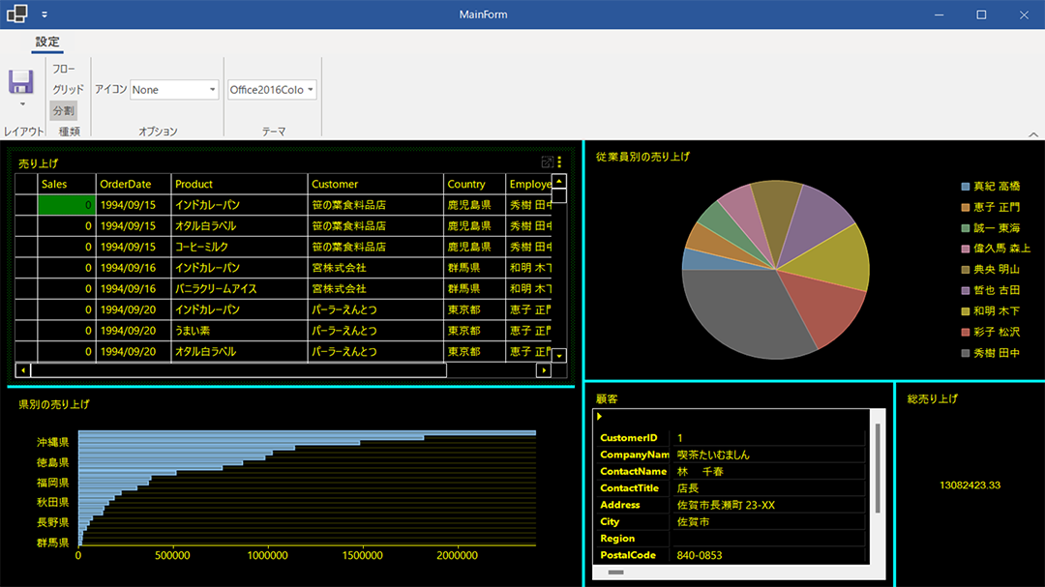Open the アイコン None dropdown
This screenshot has height=587, width=1045.
[174, 89]
